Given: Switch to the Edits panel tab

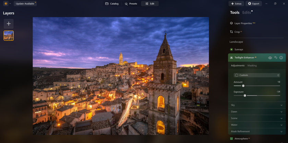Looking at the screenshot, I should (247, 12).
